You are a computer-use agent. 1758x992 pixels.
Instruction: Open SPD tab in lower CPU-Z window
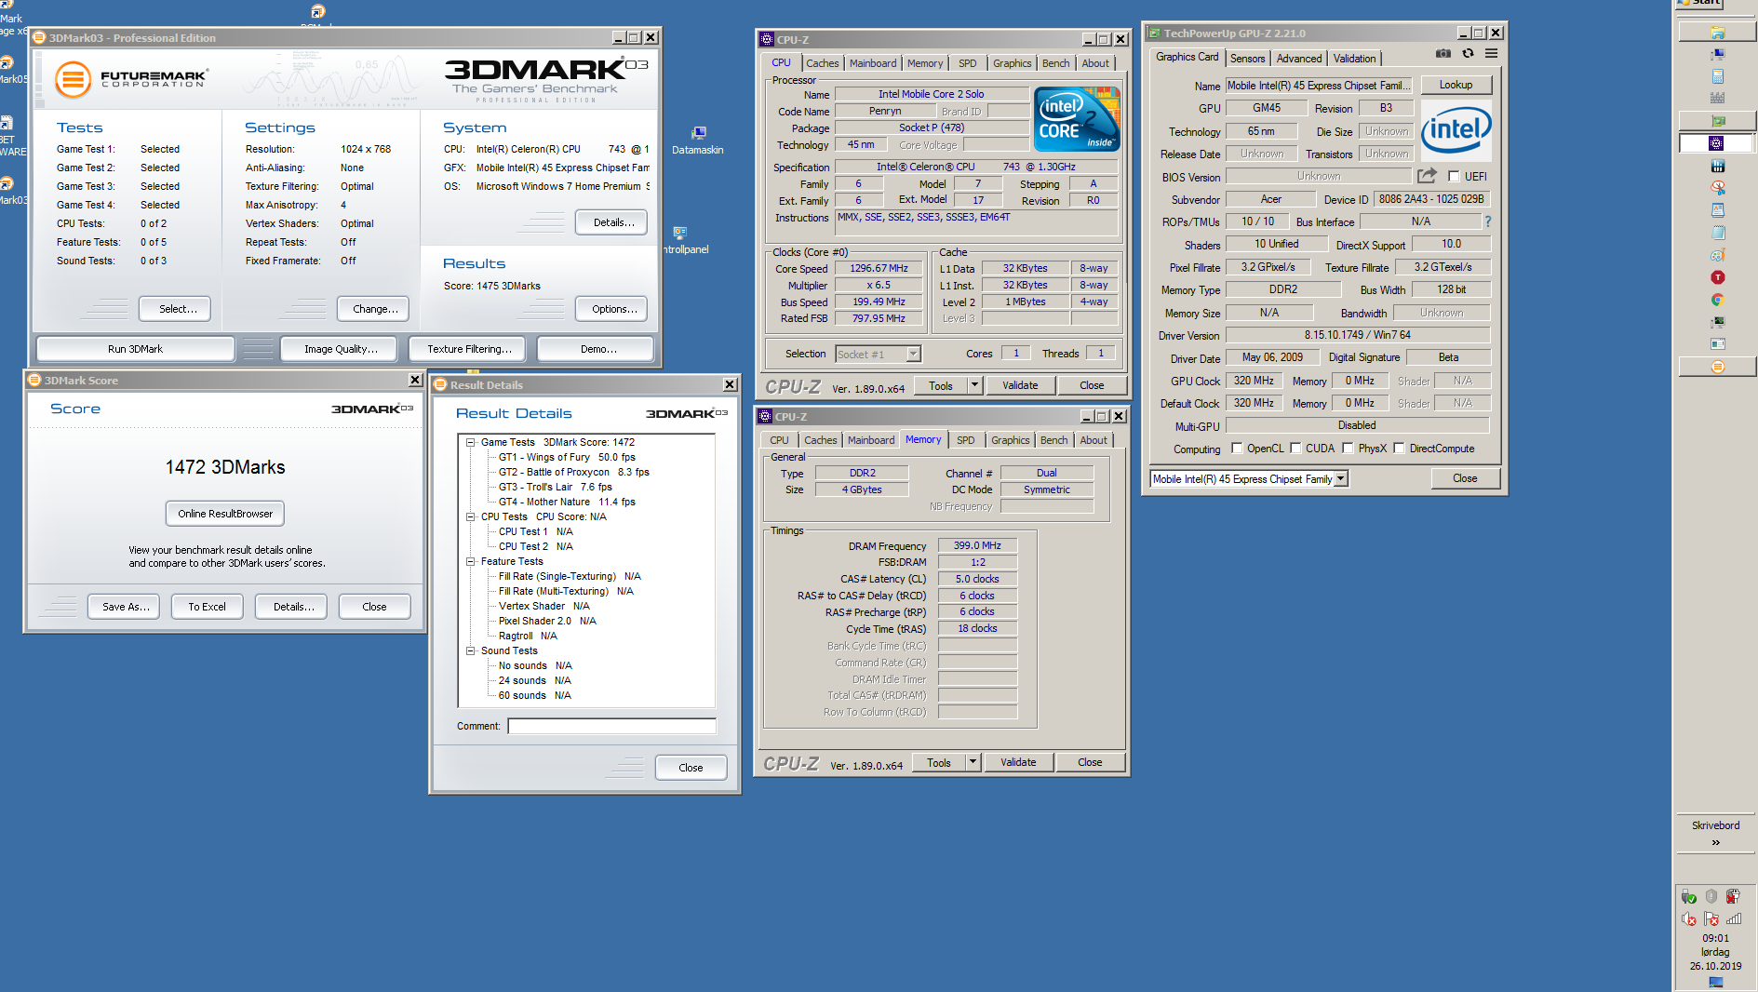[966, 440]
